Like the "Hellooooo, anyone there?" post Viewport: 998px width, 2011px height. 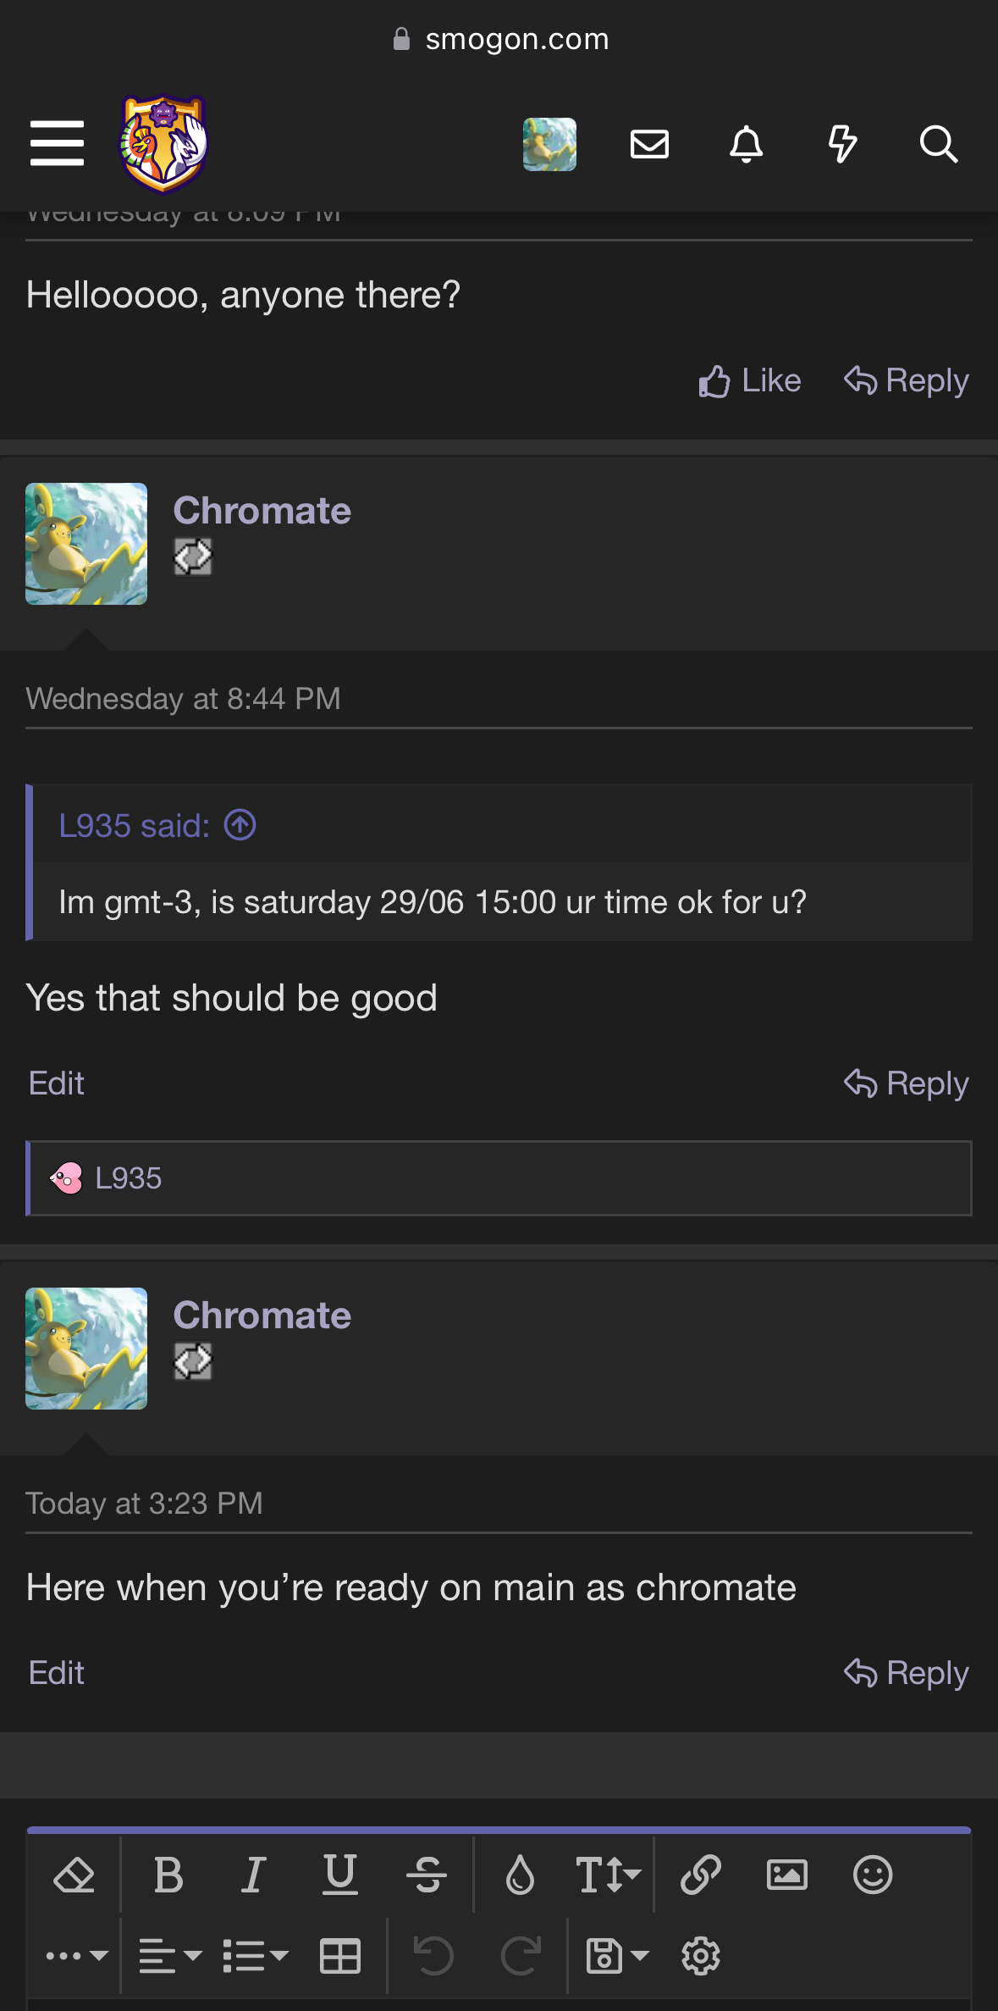point(750,381)
